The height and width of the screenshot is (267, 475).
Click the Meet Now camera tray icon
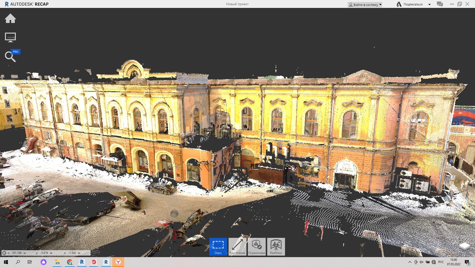[416, 262]
